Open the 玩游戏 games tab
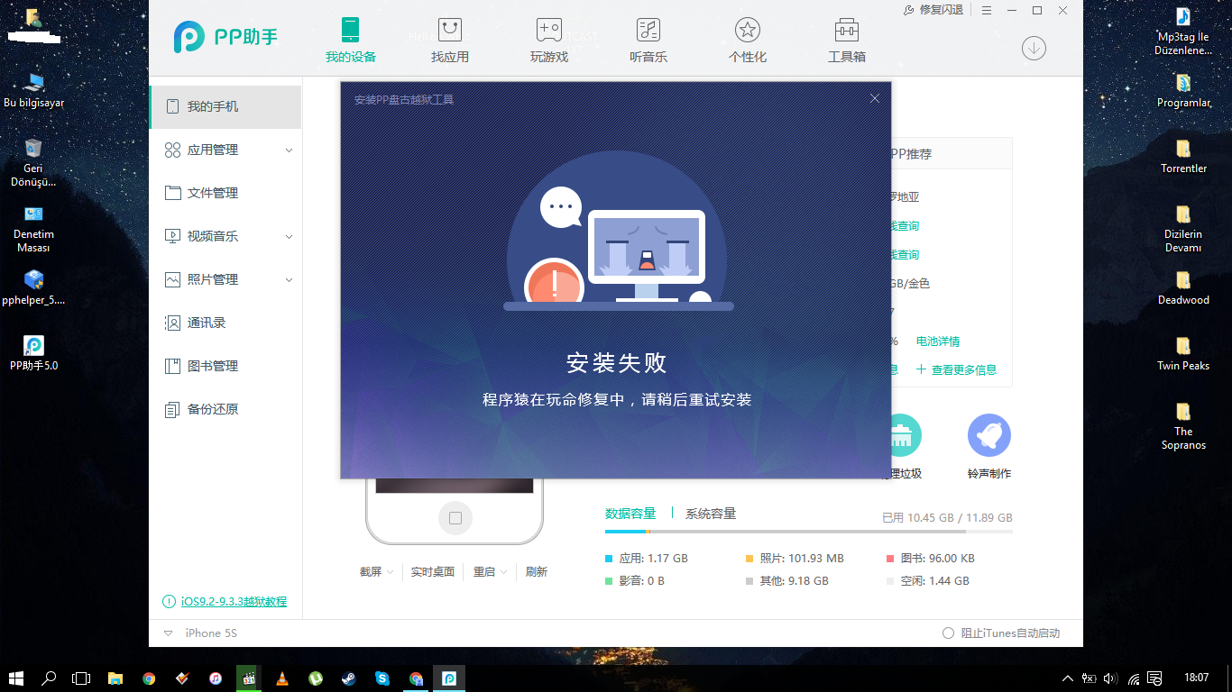The width and height of the screenshot is (1232, 692). coord(548,41)
